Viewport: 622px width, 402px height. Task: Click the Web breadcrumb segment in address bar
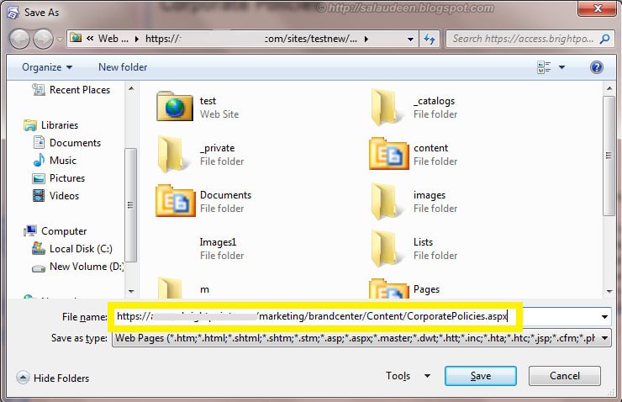[113, 39]
